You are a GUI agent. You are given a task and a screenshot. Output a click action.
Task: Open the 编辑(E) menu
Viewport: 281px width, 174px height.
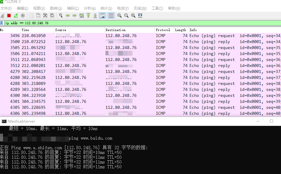point(22,8)
